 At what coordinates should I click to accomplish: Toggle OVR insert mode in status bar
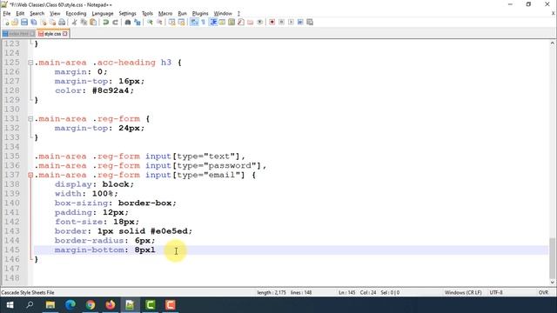click(543, 293)
